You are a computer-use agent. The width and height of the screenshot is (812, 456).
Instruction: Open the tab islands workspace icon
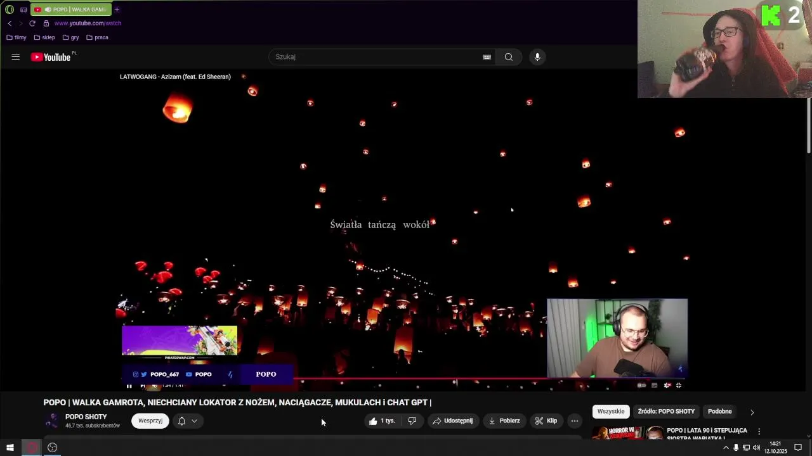tap(23, 9)
